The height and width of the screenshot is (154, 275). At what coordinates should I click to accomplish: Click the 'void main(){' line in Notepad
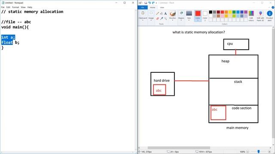pos(15,27)
